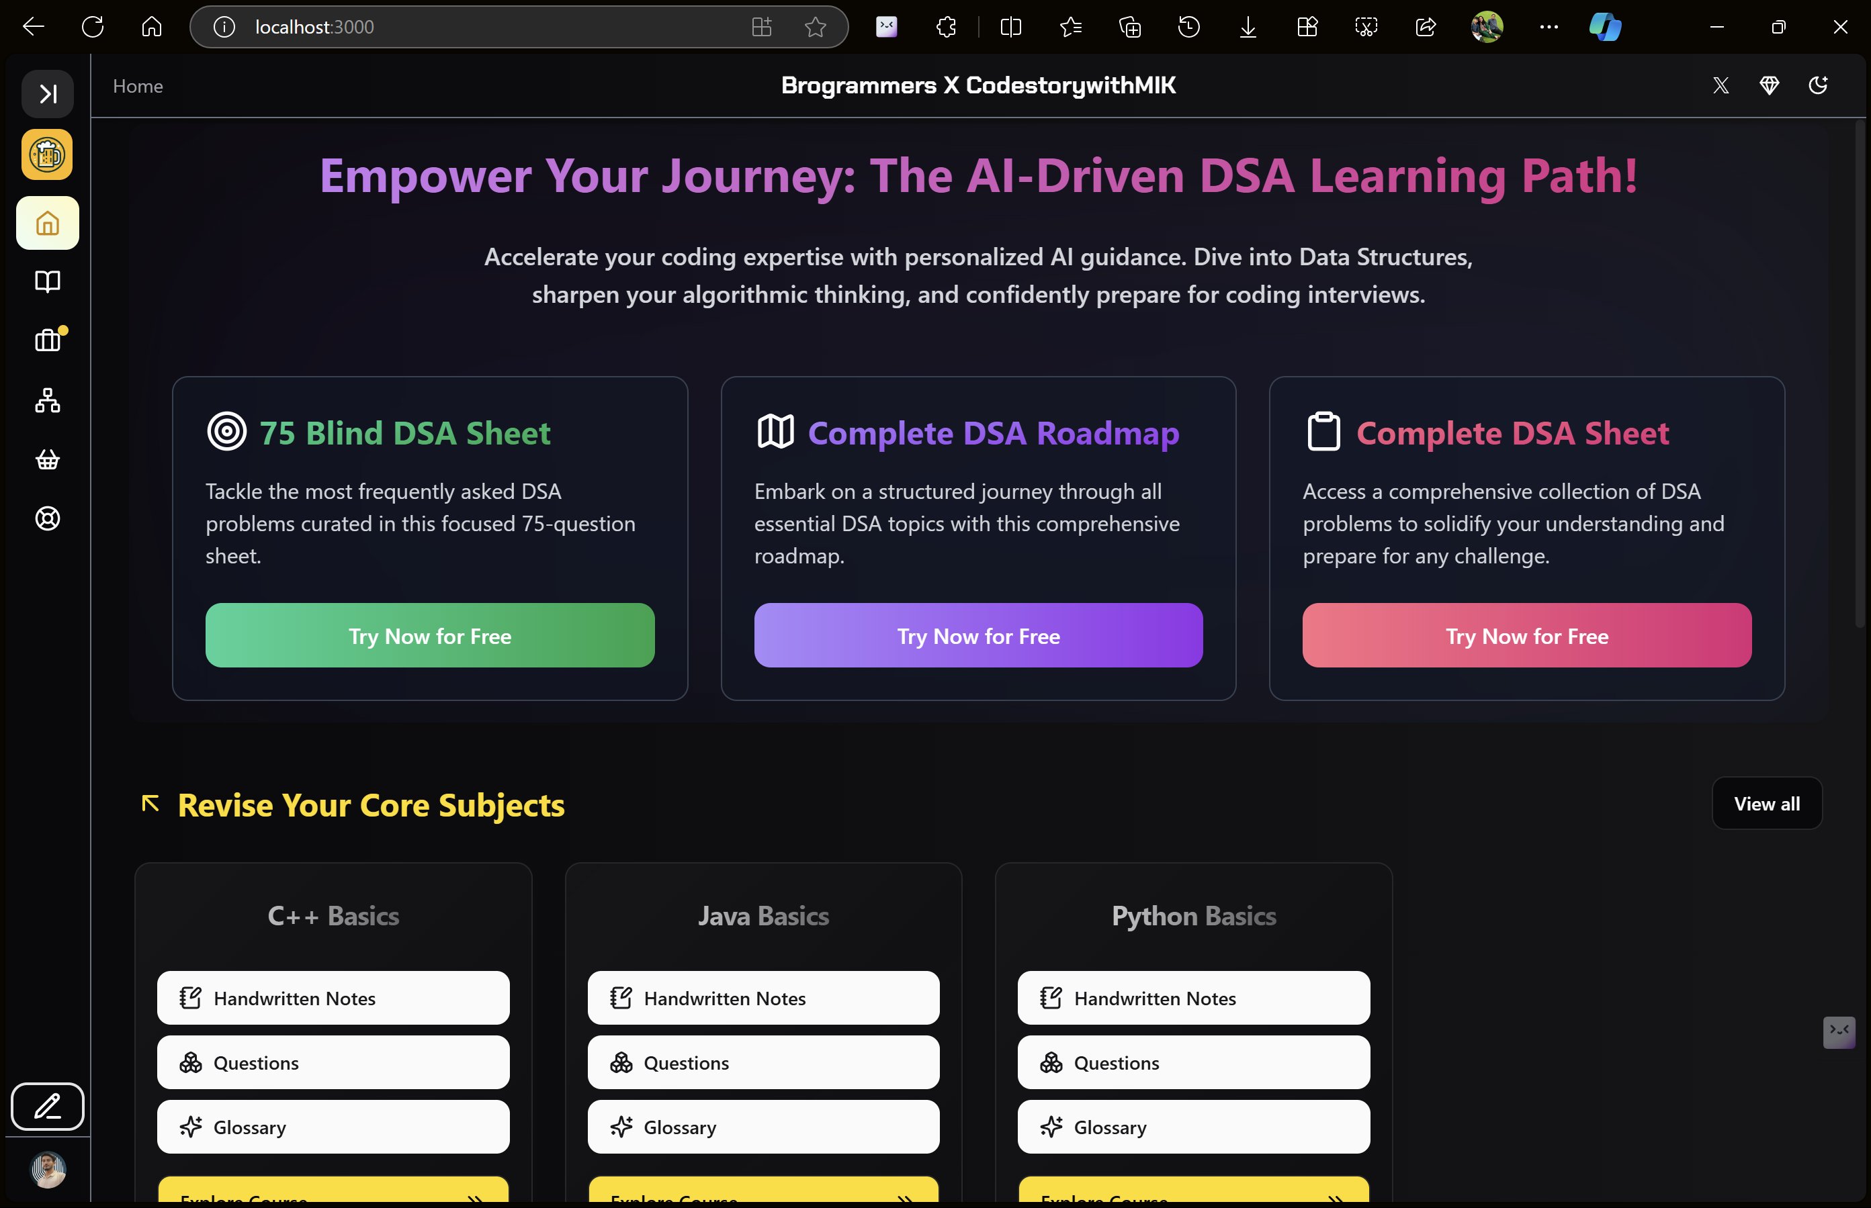
Task: Click the apps grid icon in address bar
Action: click(761, 27)
